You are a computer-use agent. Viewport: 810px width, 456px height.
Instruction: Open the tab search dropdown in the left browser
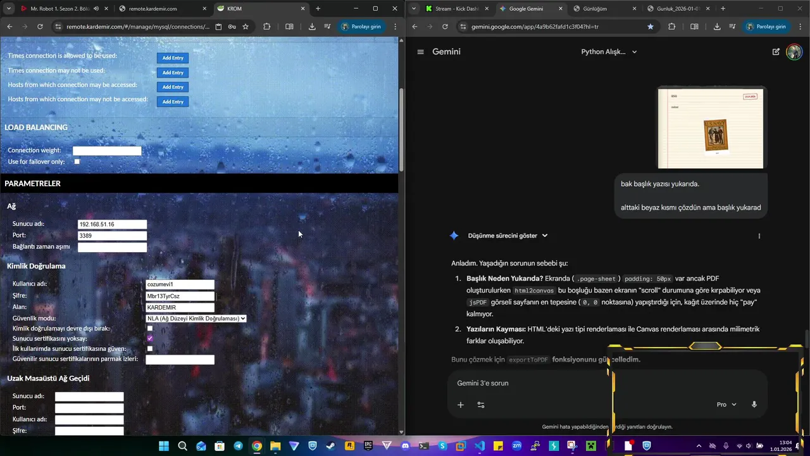click(8, 8)
